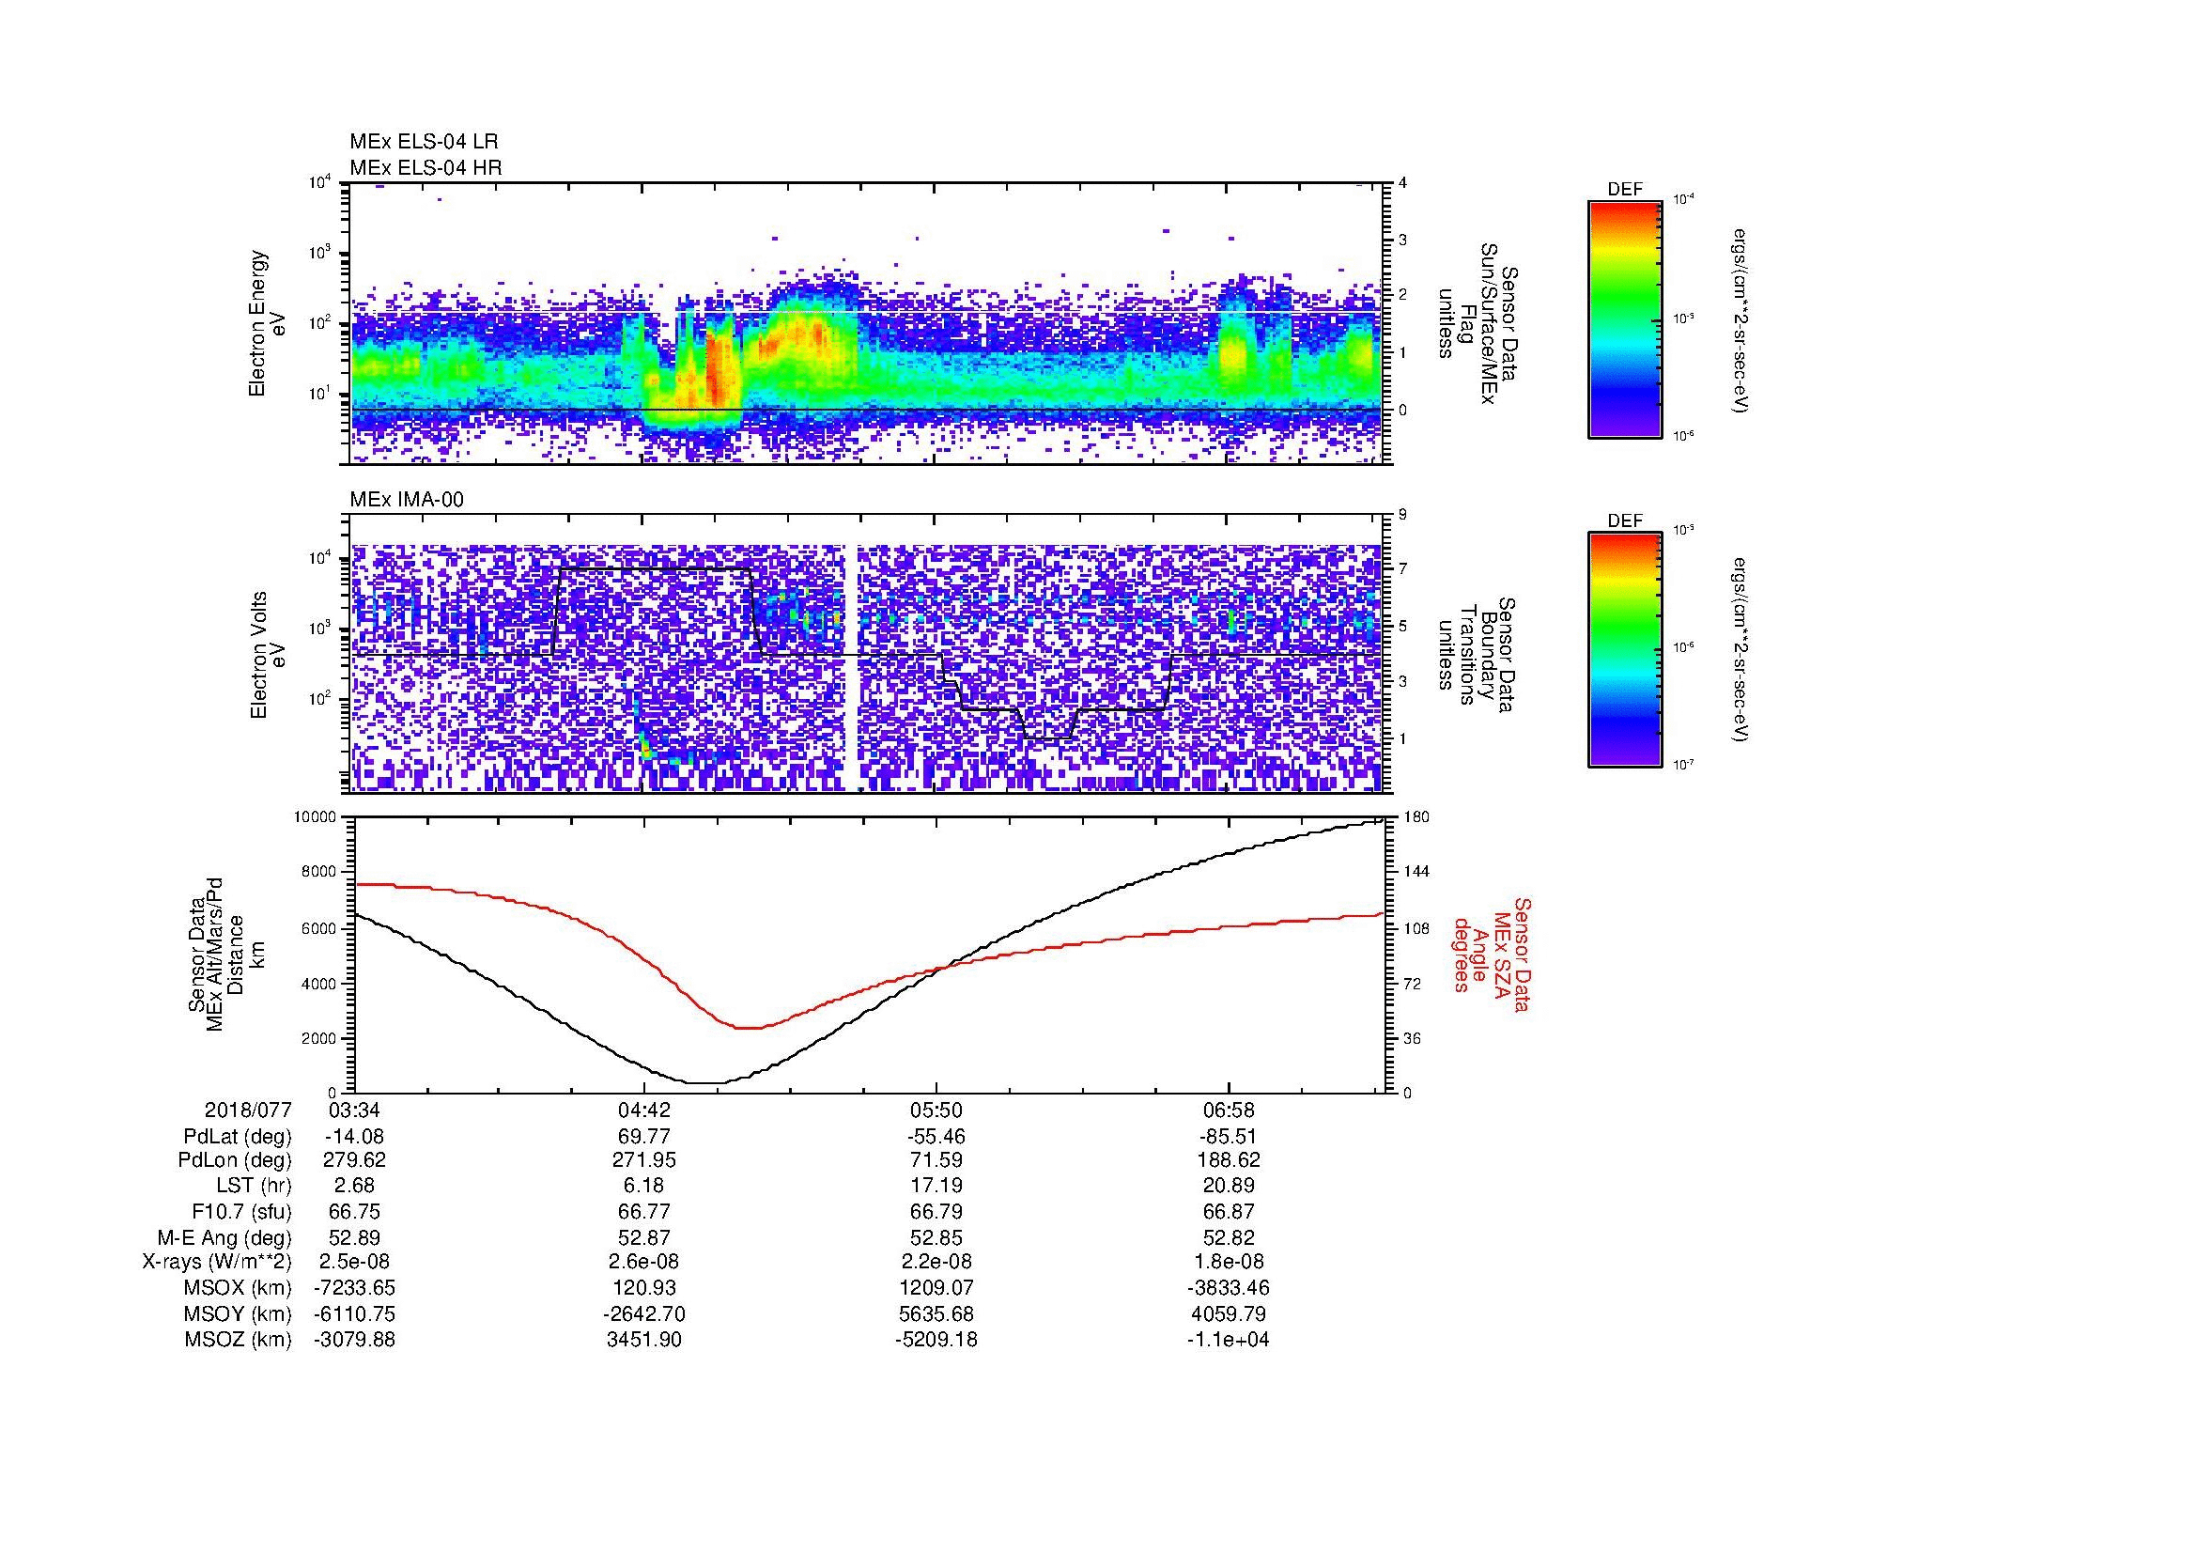This screenshot has height=1553, width=2197.
Task: Click the X-rays value '2.6e-08'
Action: pyautogui.click(x=645, y=1263)
